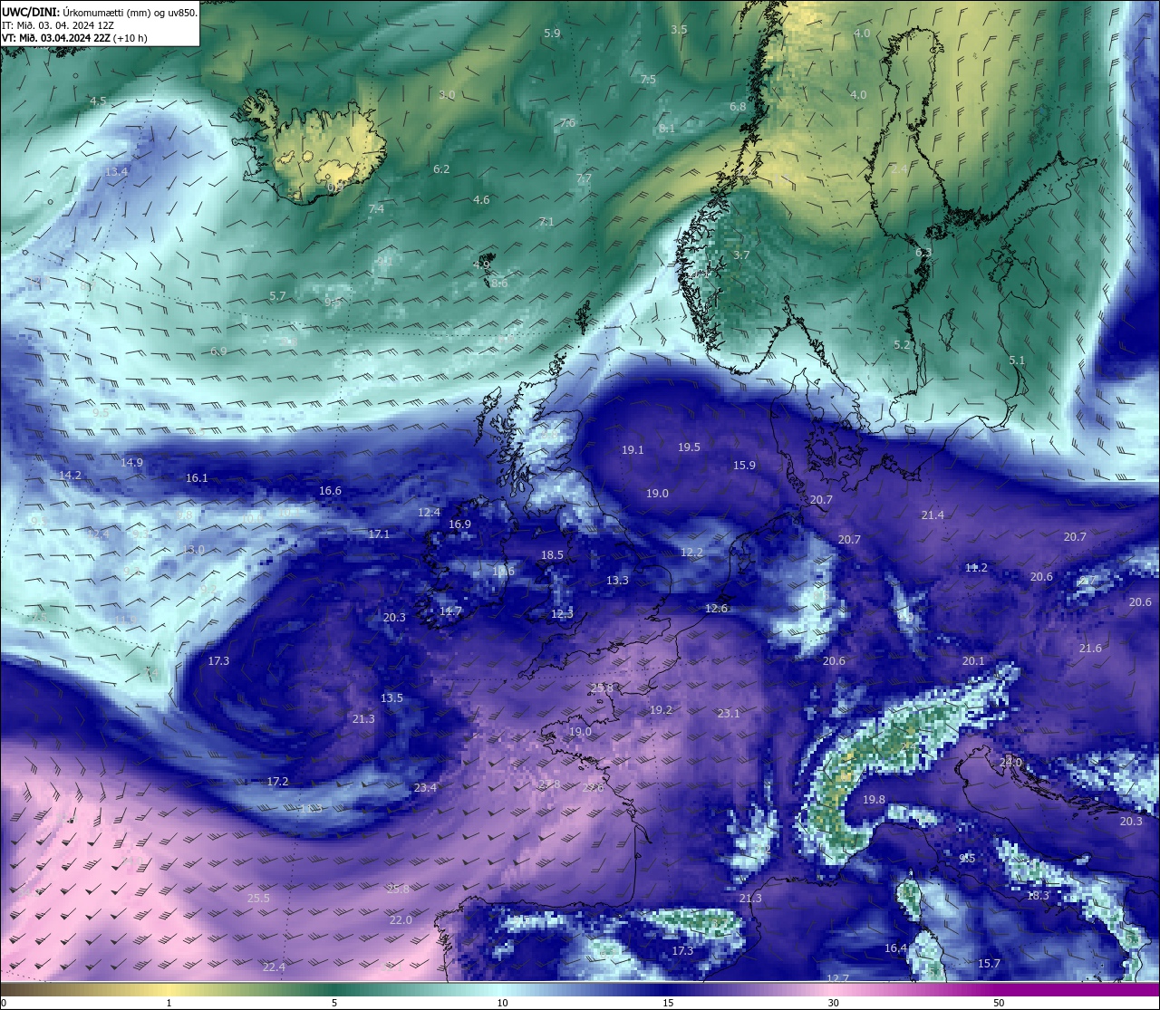The image size is (1160, 1010).
Task: Click the 23.1 value over eastern France
Action: point(729,713)
